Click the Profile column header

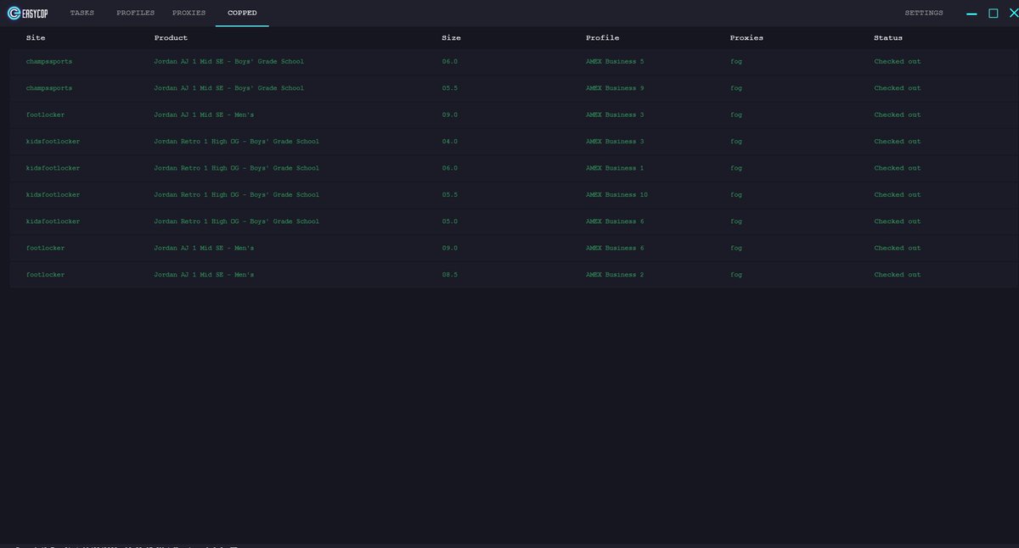tap(602, 38)
